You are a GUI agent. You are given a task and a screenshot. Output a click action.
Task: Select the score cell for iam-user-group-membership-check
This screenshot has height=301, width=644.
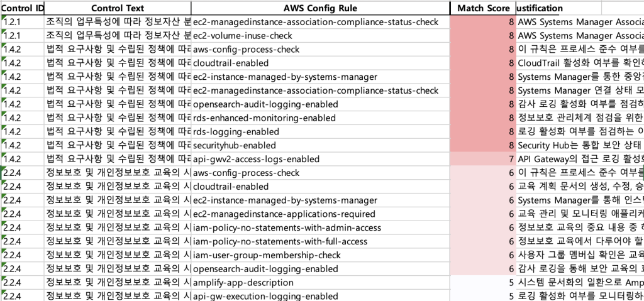coord(482,255)
